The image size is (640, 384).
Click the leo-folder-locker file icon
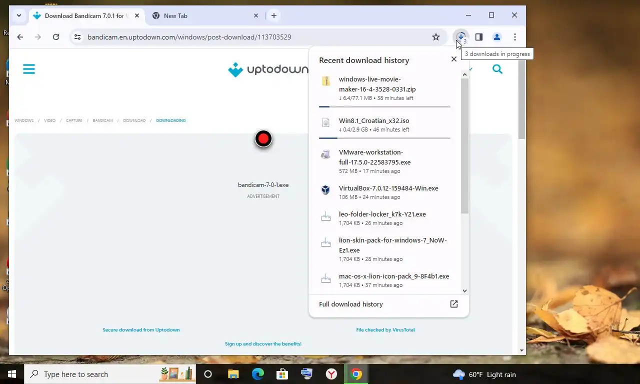pyautogui.click(x=326, y=216)
